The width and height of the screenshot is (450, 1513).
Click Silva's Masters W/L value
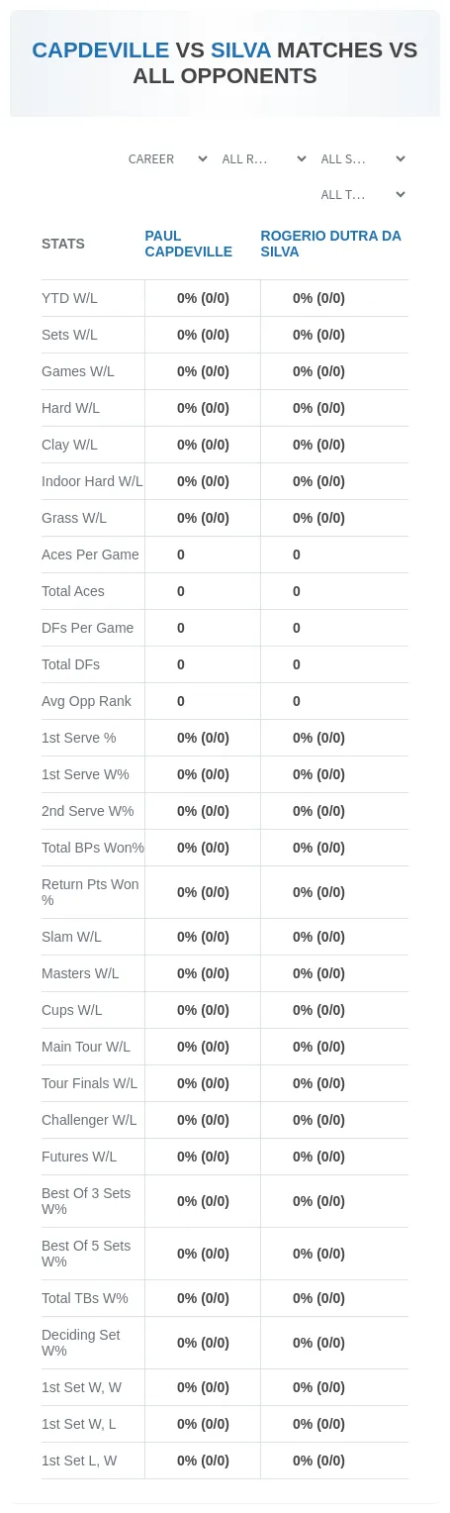pyautogui.click(x=318, y=973)
